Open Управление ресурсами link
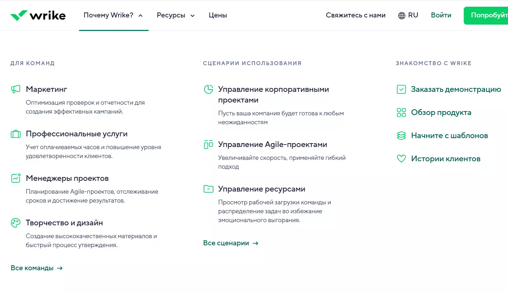The image size is (508, 293). (262, 189)
